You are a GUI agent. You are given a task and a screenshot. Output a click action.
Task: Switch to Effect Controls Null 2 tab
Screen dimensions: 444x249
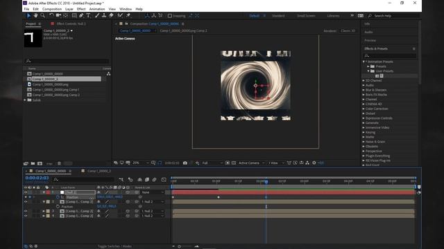[x=71, y=24]
